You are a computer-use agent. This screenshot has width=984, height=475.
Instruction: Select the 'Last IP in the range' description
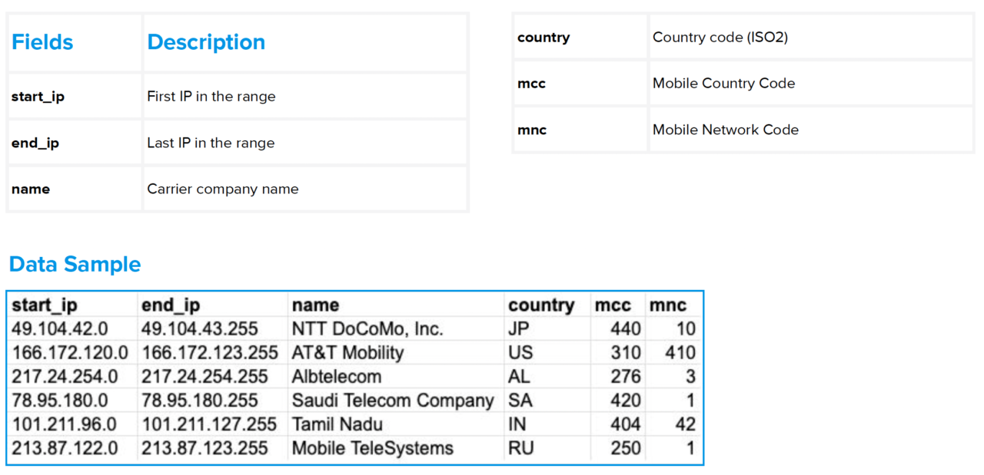(x=211, y=143)
